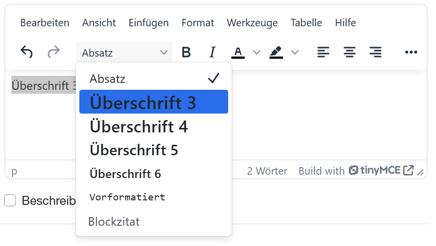Select Absatz in format list
This screenshot has width=436, height=246.
click(x=154, y=79)
